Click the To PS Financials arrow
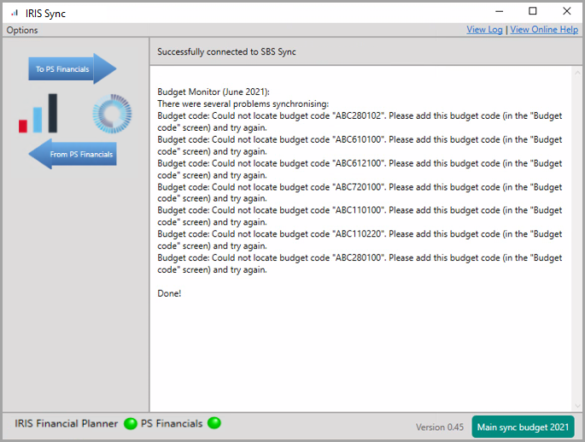The width and height of the screenshot is (585, 442). [72, 69]
